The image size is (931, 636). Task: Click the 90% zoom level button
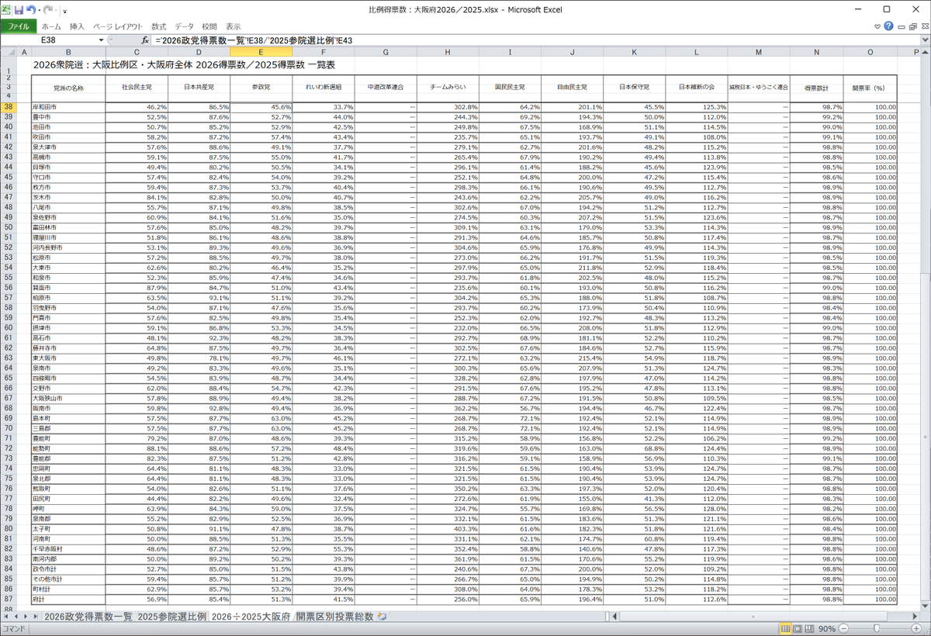(x=826, y=628)
